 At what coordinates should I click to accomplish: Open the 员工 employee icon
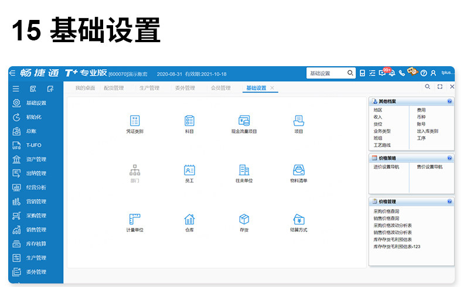point(189,170)
